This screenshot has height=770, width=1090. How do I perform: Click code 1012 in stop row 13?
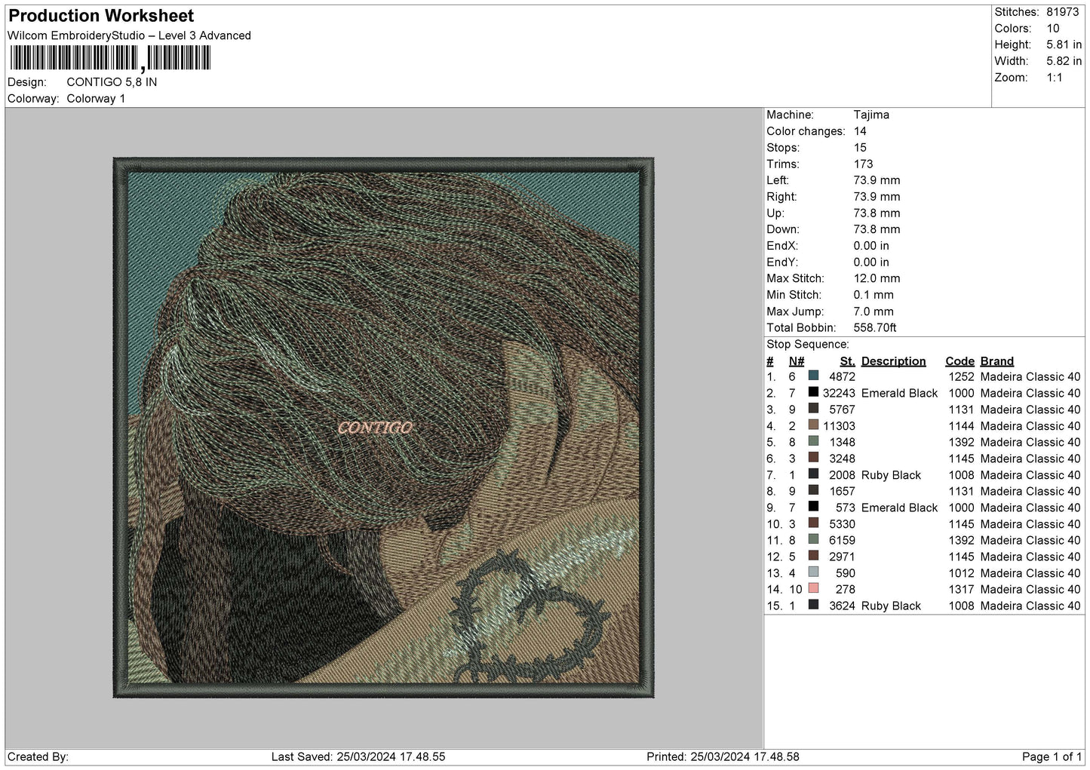pos(961,573)
